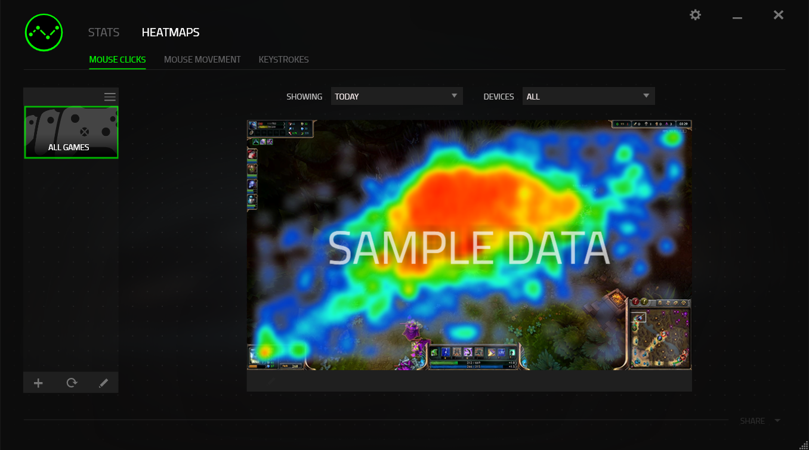Add a game with the plus icon
Screen dimensions: 809x450
tap(38, 383)
